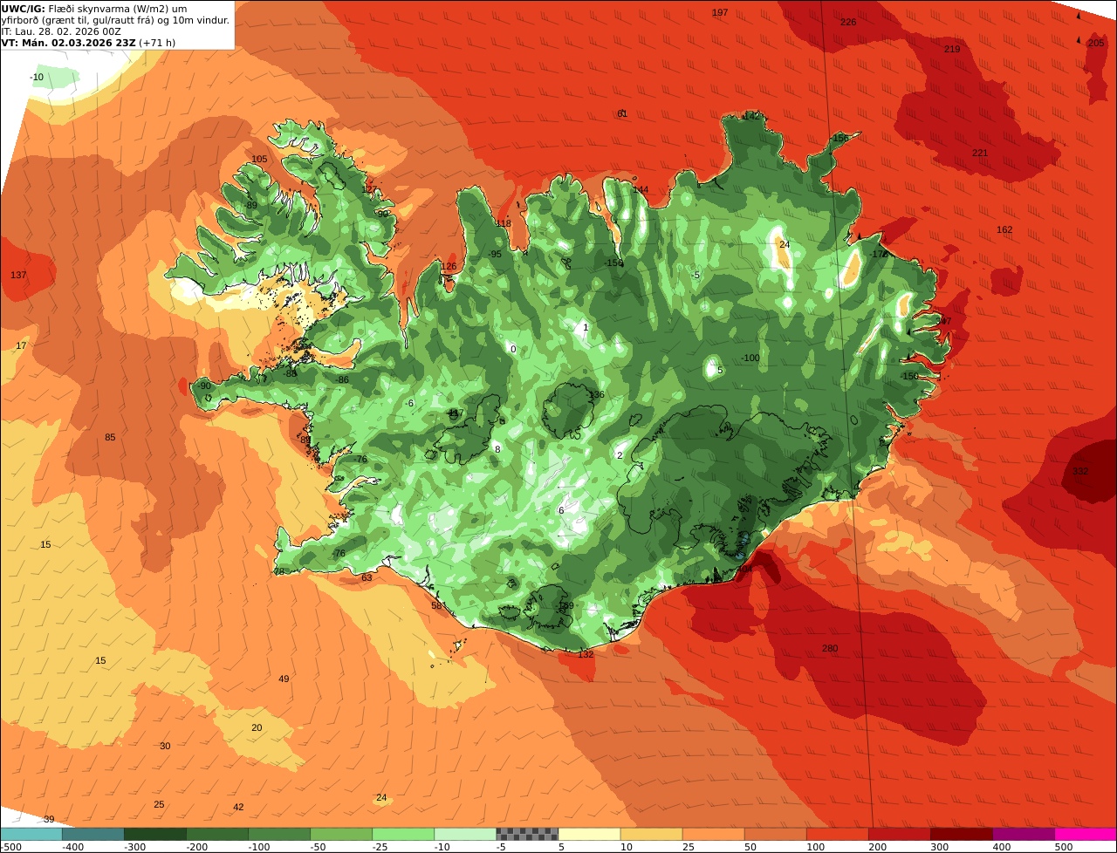Click the legend swatch between -100 and -50
This screenshot has height=853, width=1117.
[278, 834]
